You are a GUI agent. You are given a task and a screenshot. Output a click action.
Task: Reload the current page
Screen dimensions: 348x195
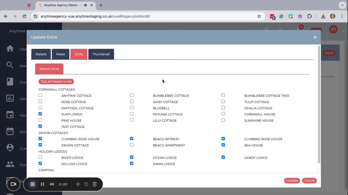pos(24,16)
